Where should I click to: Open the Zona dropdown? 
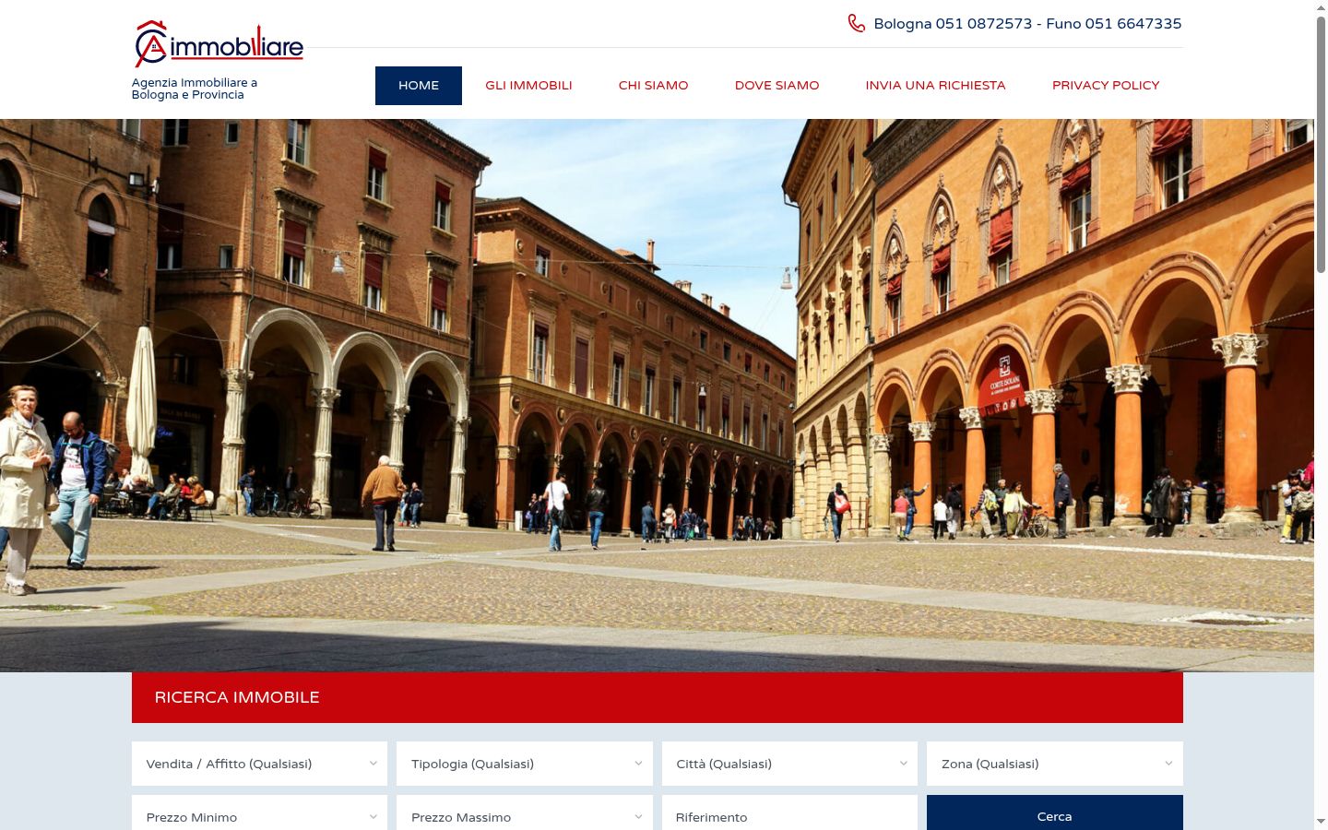(1055, 764)
